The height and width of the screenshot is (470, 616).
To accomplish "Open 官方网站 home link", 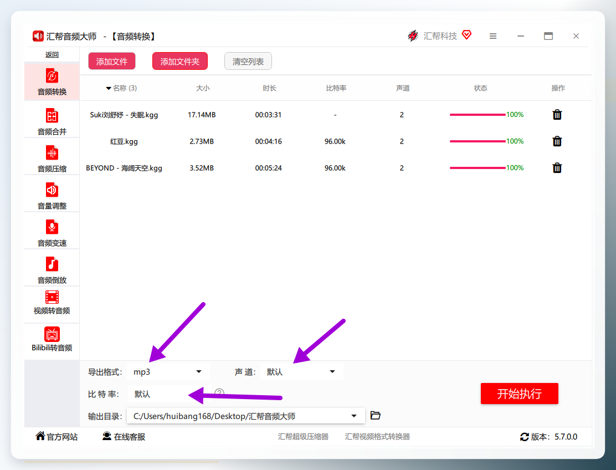I will point(57,436).
